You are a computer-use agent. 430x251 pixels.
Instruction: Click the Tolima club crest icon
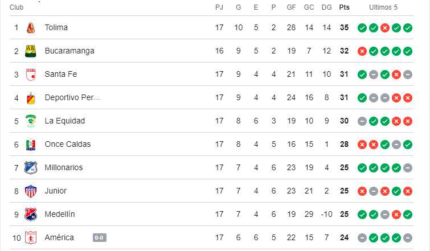click(31, 27)
